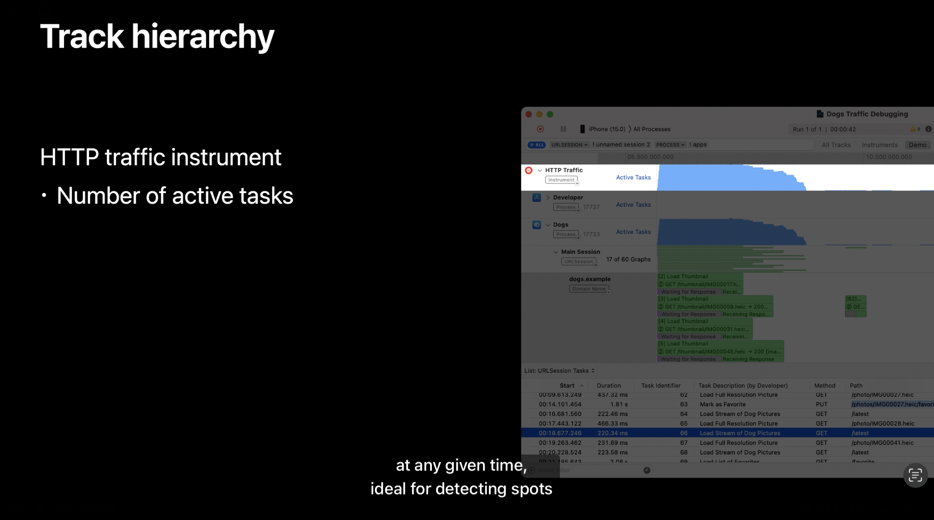Sort by the Duration column header
The height and width of the screenshot is (520, 934).
click(x=609, y=386)
